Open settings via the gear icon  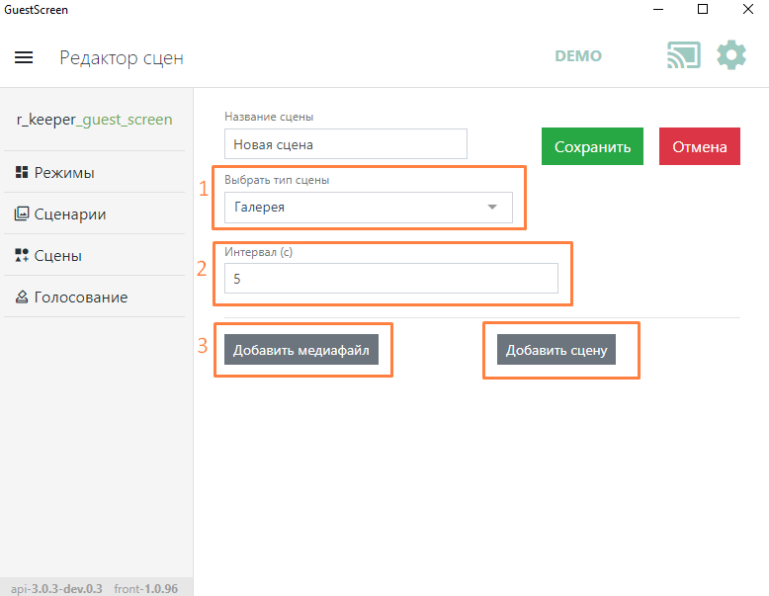coord(731,55)
